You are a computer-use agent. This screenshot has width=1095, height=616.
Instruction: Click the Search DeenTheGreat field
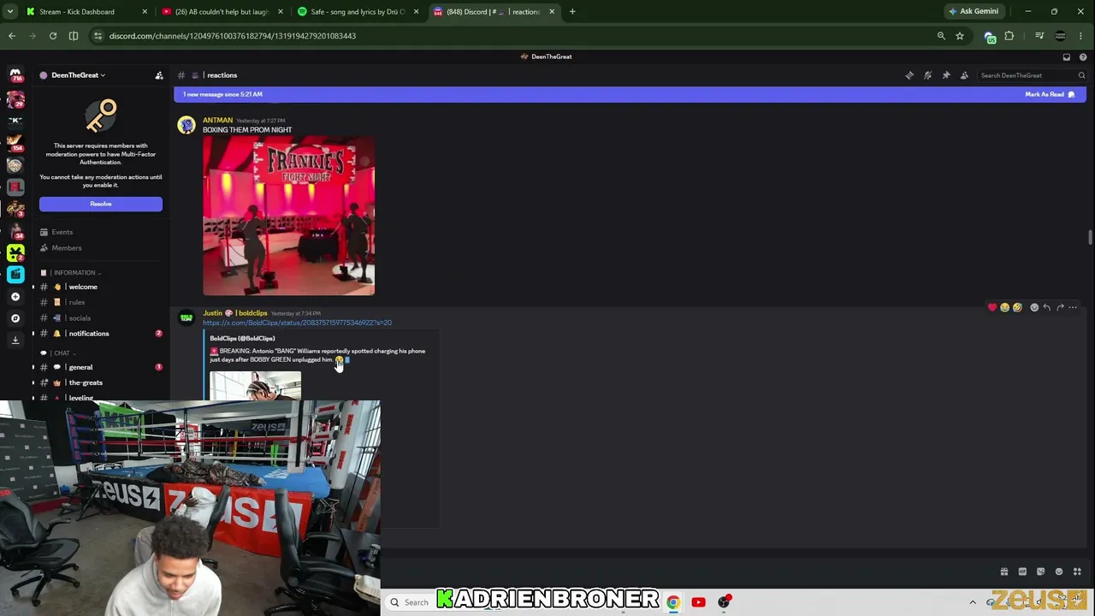click(1032, 75)
